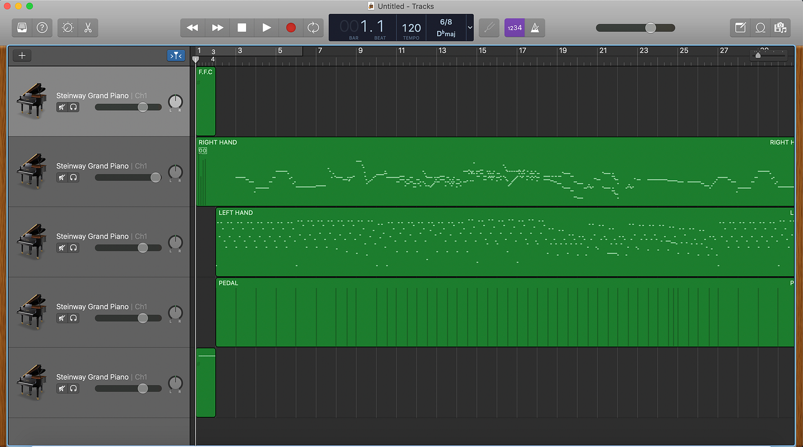This screenshot has width=803, height=447.
Task: Open the 6/8 time signature menu
Action: 446,22
